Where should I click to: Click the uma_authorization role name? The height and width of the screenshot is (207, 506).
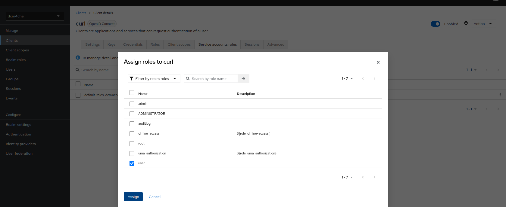[152, 153]
